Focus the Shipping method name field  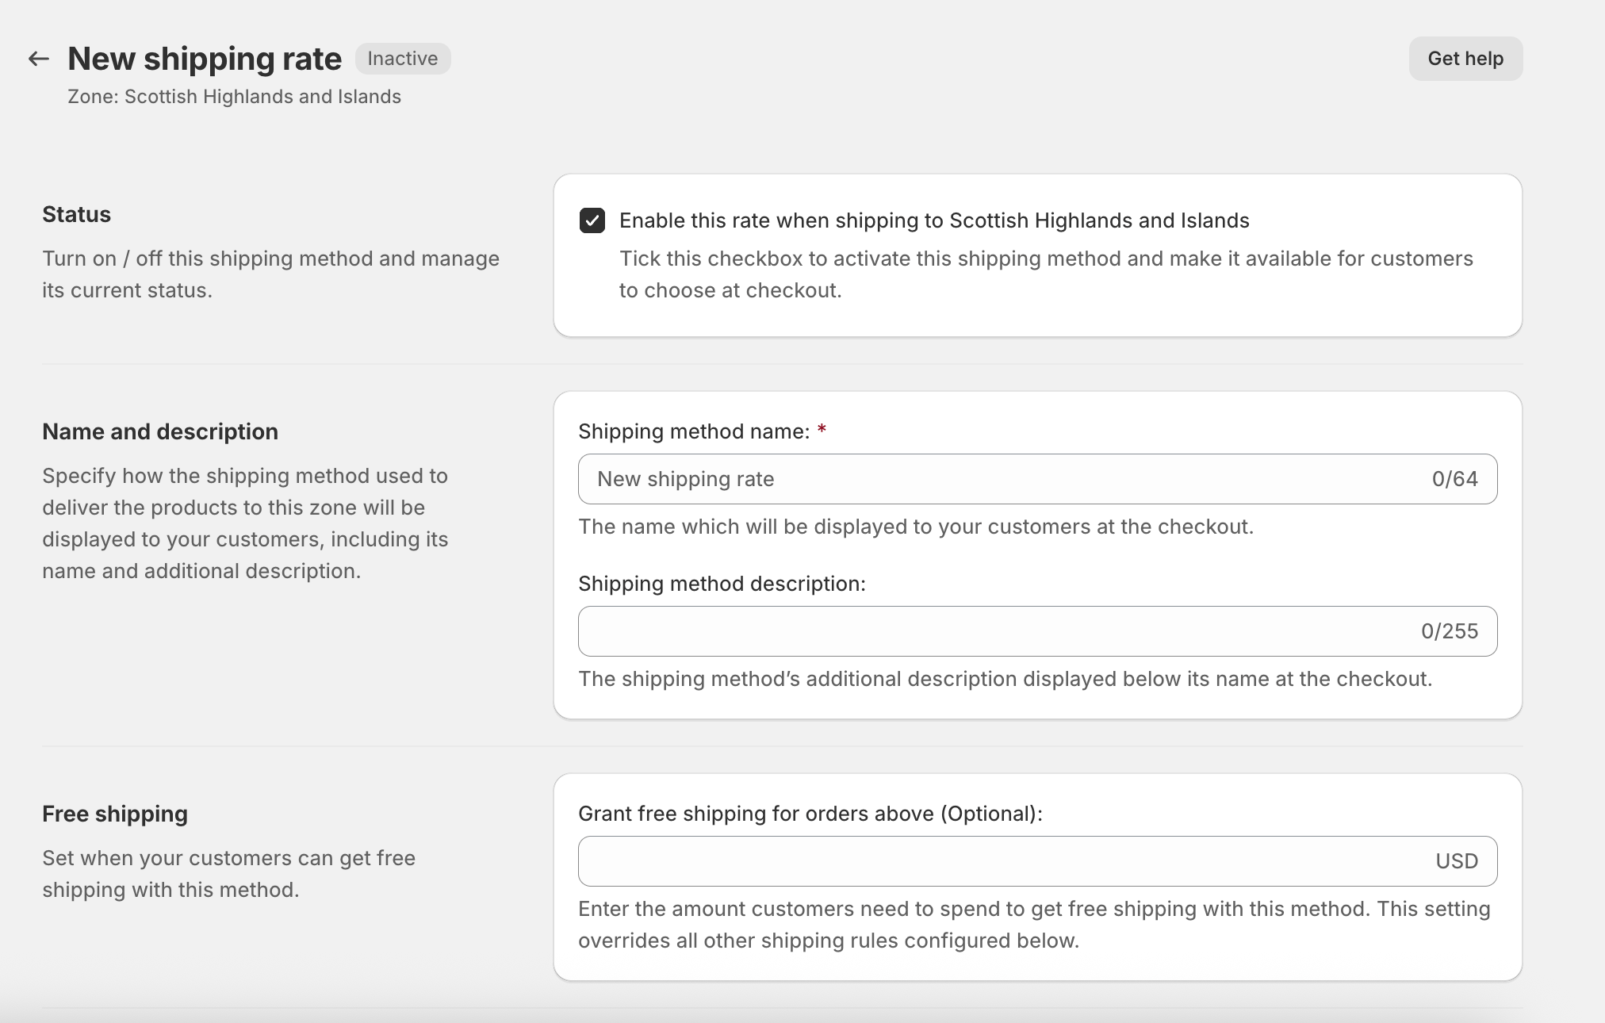[1037, 479]
